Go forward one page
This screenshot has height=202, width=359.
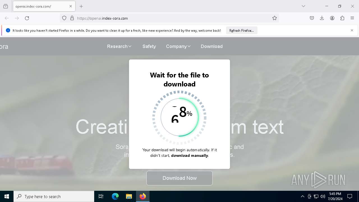(17, 18)
